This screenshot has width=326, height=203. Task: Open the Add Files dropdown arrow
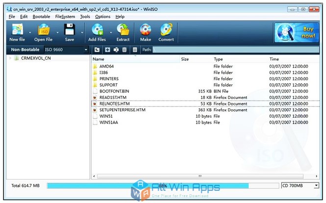coord(111,32)
